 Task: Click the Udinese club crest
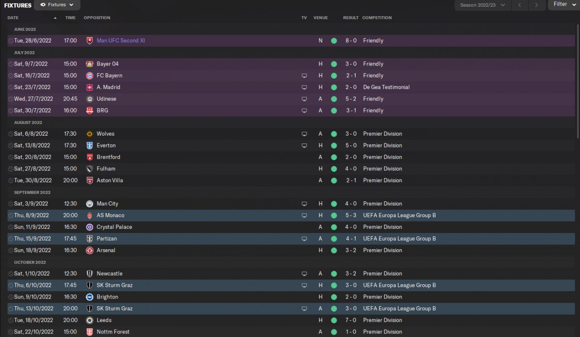click(x=89, y=99)
